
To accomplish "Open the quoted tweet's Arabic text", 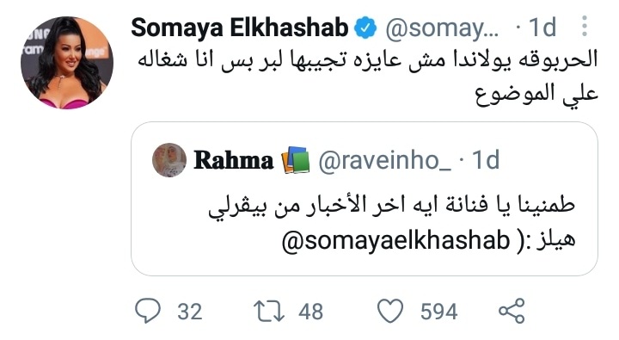I will (x=391, y=224).
